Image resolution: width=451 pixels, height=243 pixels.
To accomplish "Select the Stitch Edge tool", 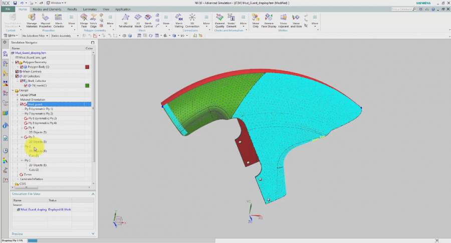I will pyautogui.click(x=93, y=21).
